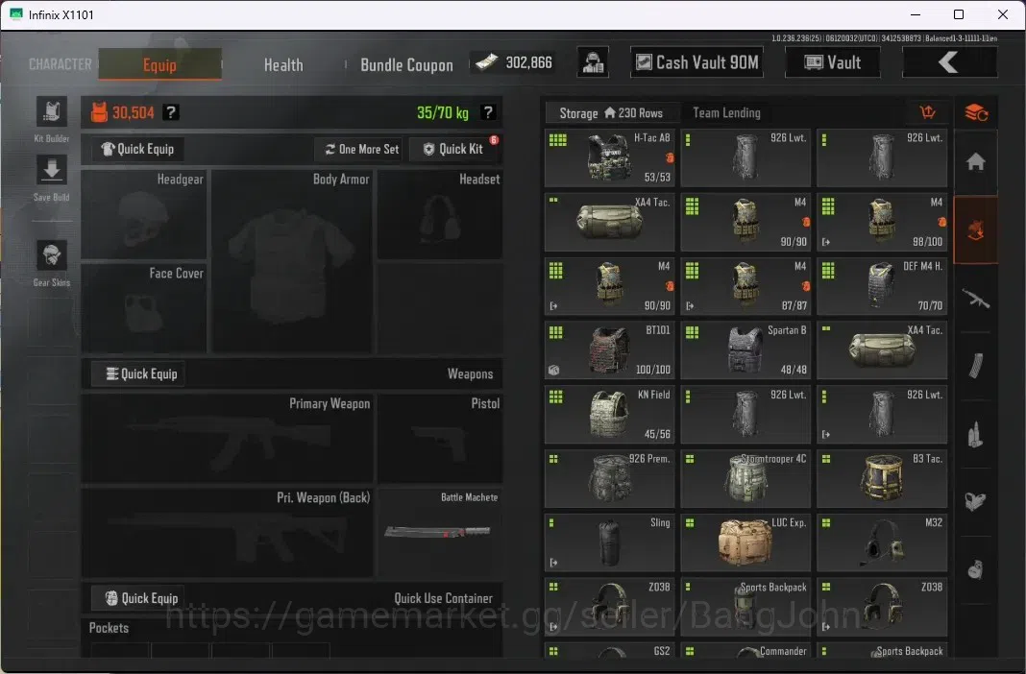Select the Primary Weapon slot
Screen dimensions: 1026x674
pos(227,438)
